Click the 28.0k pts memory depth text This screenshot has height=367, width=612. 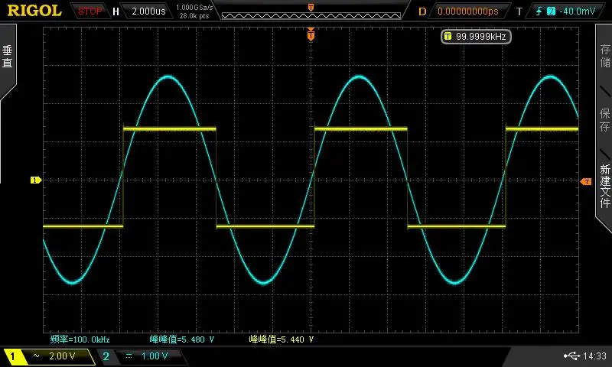[x=194, y=16]
